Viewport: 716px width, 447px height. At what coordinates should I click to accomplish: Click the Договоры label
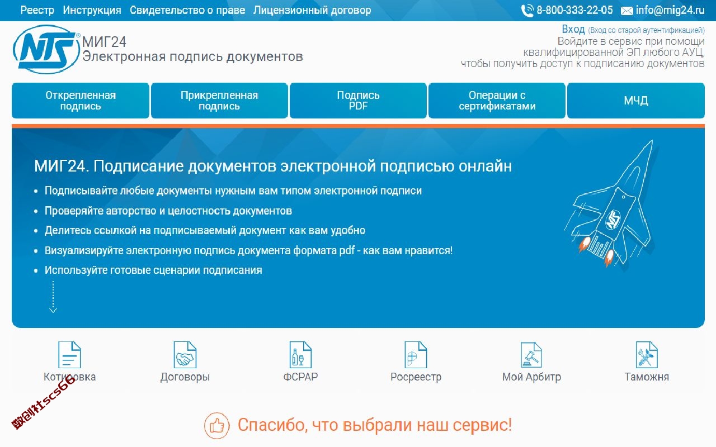click(185, 377)
